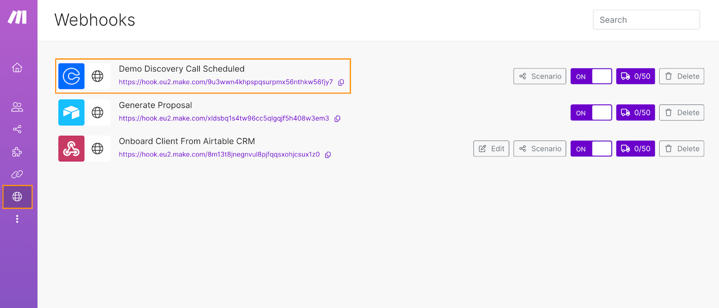Click the globe icon beside Demo Discovery Call

coord(98,76)
